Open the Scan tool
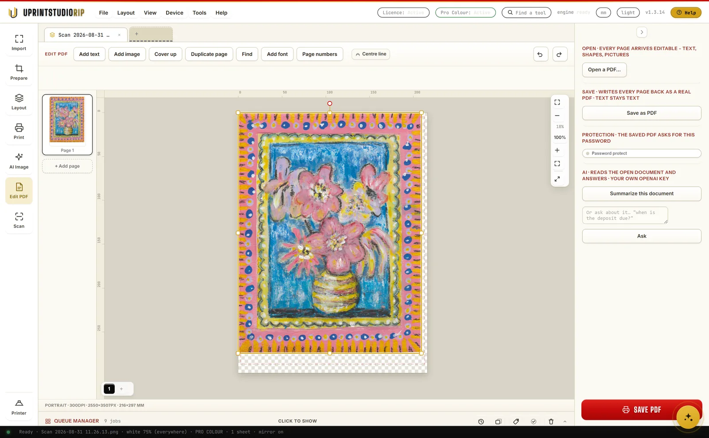The image size is (709, 438). 19,220
